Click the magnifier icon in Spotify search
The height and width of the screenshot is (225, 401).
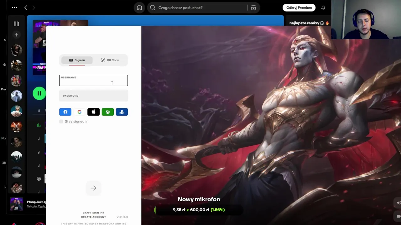[153, 7]
